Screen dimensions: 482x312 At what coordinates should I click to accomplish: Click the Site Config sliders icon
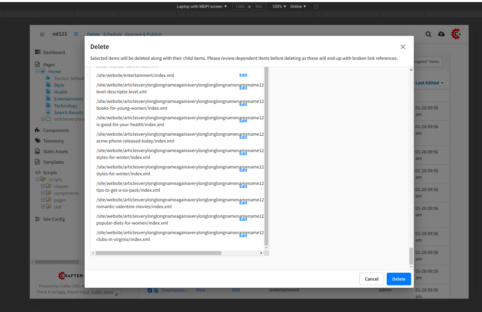37,219
